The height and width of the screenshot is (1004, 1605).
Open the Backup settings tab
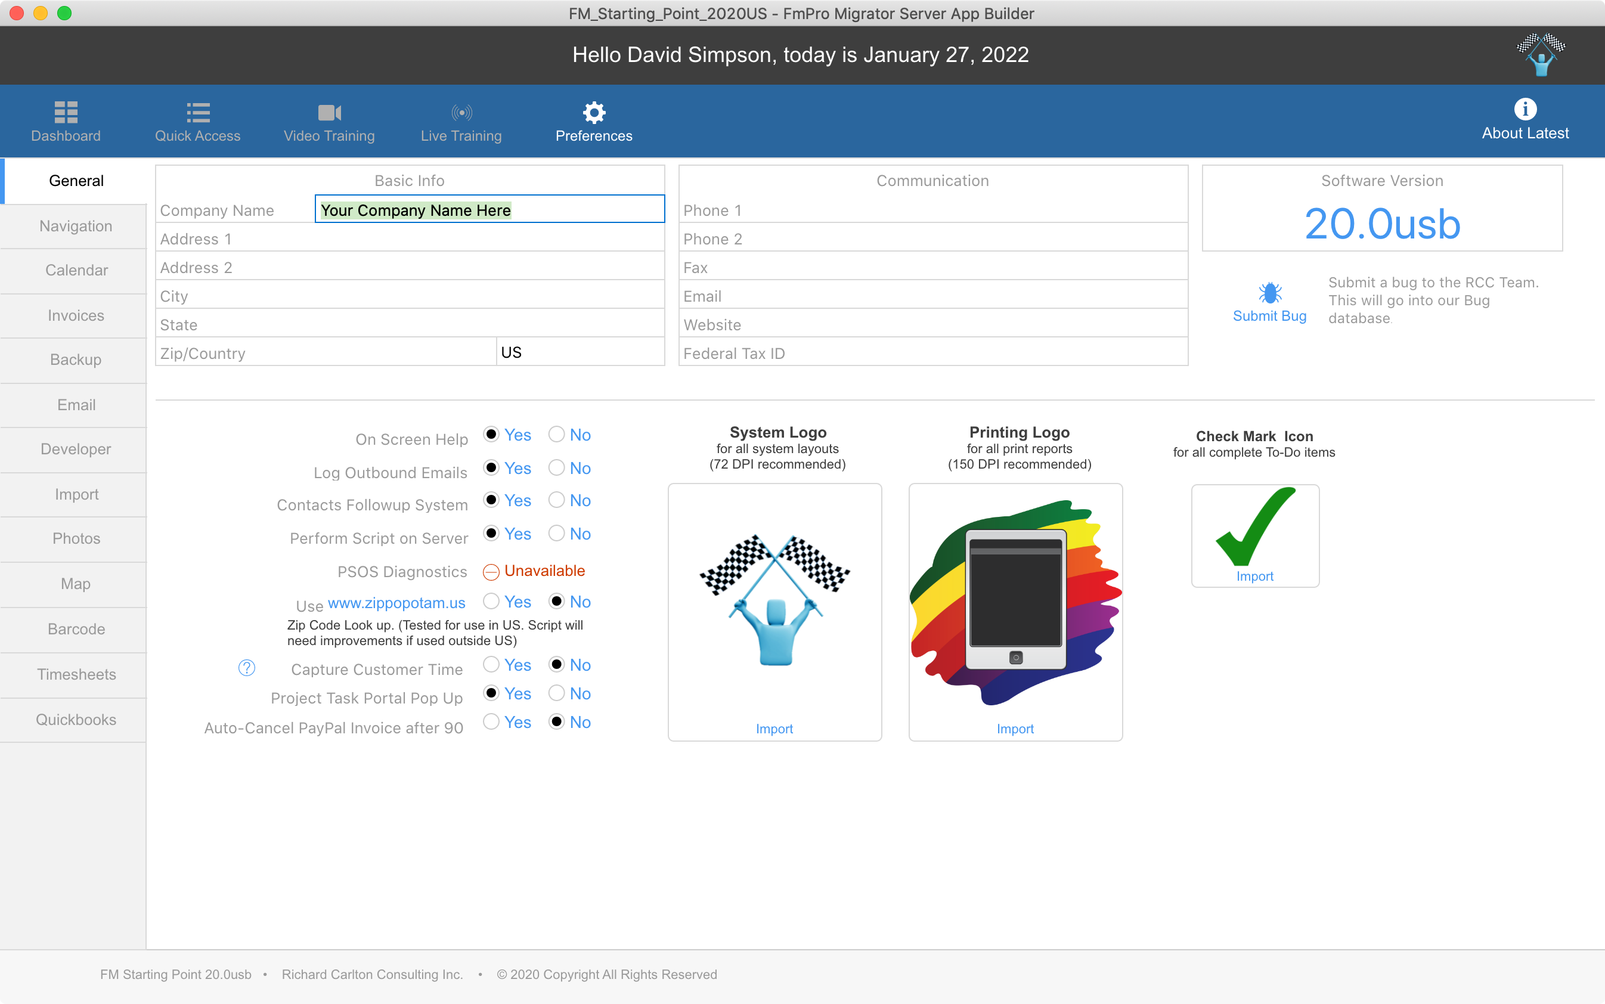tap(76, 360)
